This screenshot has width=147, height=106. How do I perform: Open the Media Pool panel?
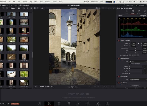tap(4, 5)
